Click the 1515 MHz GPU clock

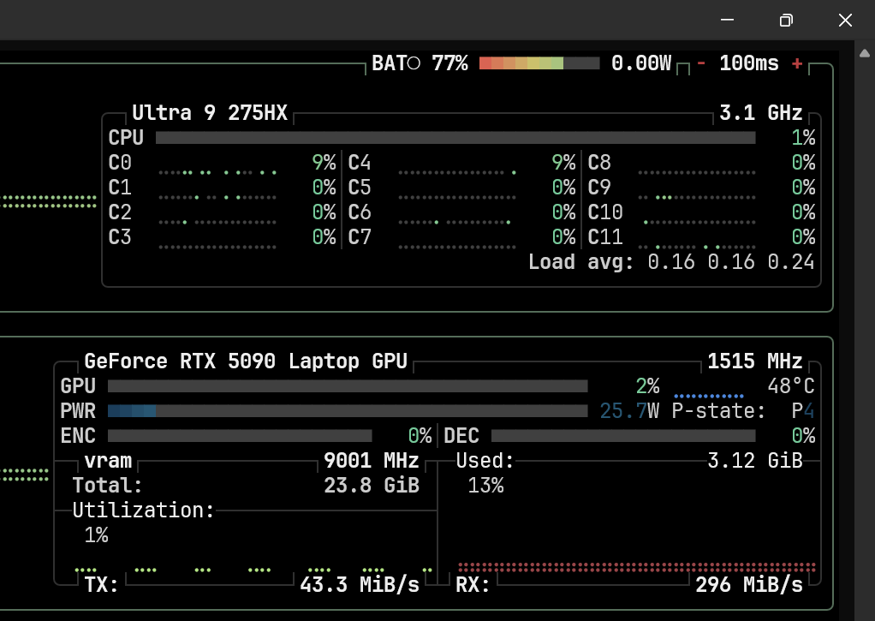point(755,361)
